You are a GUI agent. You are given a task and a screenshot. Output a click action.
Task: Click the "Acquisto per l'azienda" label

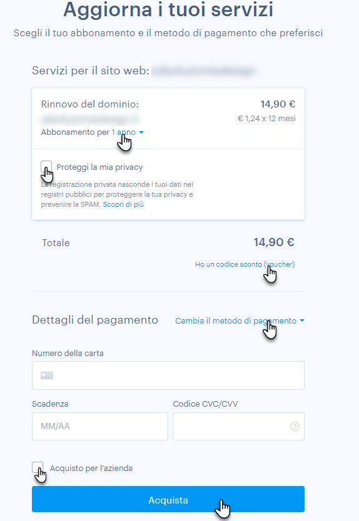91,468
